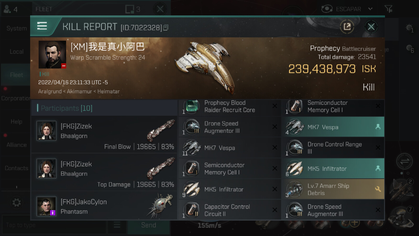Select the Prophecy Blood Raider Recruit Core item
The image size is (419, 236).
pos(230,107)
